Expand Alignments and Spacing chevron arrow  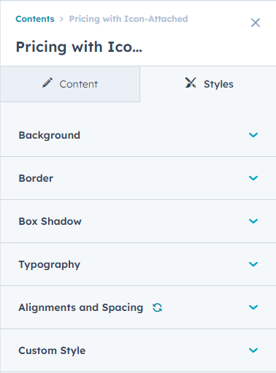253,307
